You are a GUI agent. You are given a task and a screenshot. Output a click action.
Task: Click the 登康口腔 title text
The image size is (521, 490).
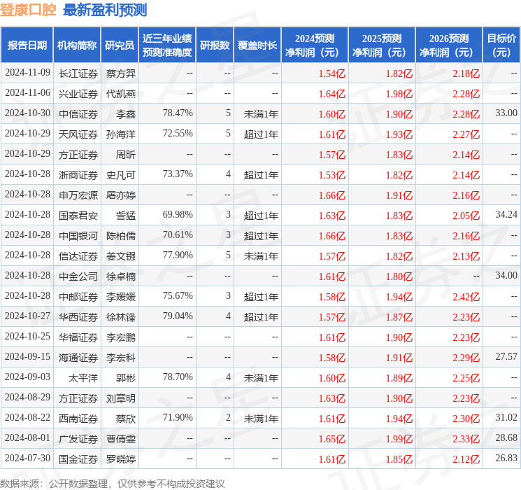point(28,10)
